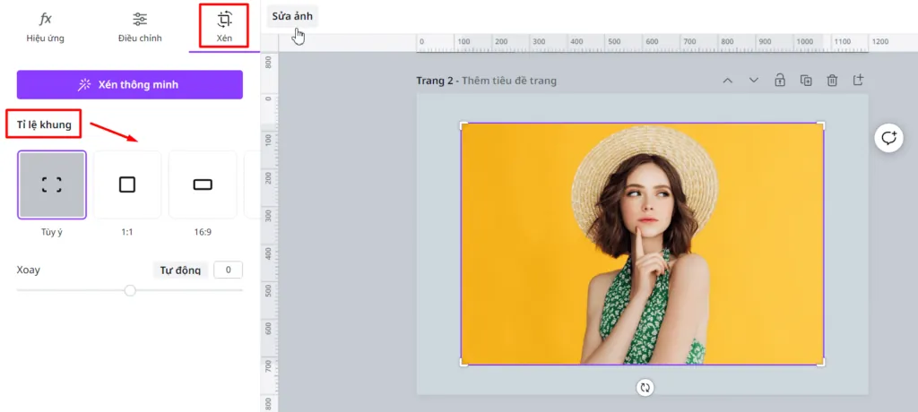Select the Xén crop tab

click(x=224, y=27)
